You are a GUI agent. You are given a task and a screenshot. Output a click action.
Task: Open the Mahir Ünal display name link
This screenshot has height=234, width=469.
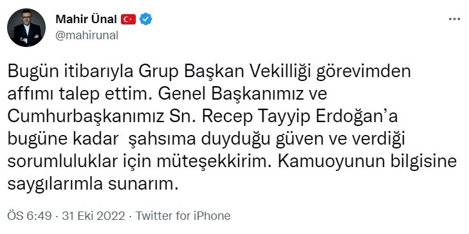click(x=86, y=19)
